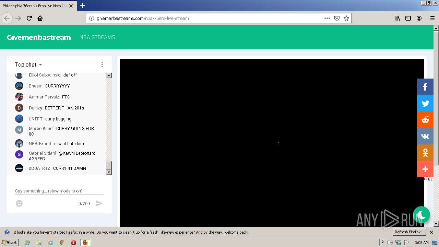Viewport: 439px width, 247px height.
Task: Close the 76ers vs Nets tab
Action: coord(71,6)
